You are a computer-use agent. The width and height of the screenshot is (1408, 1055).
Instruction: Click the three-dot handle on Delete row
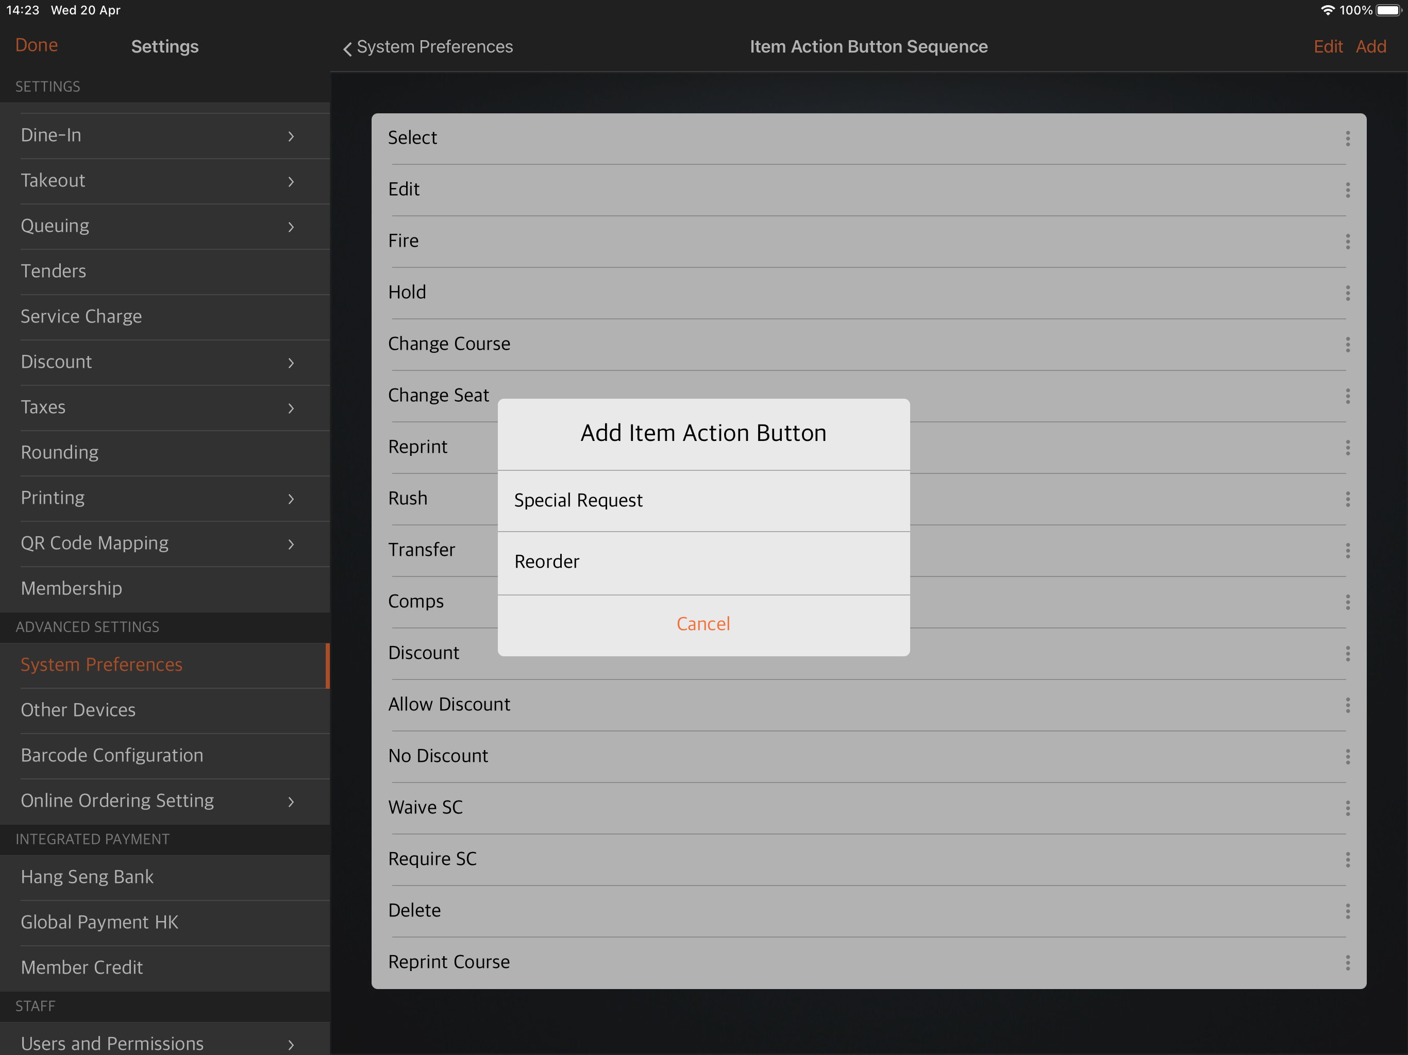pos(1348,911)
